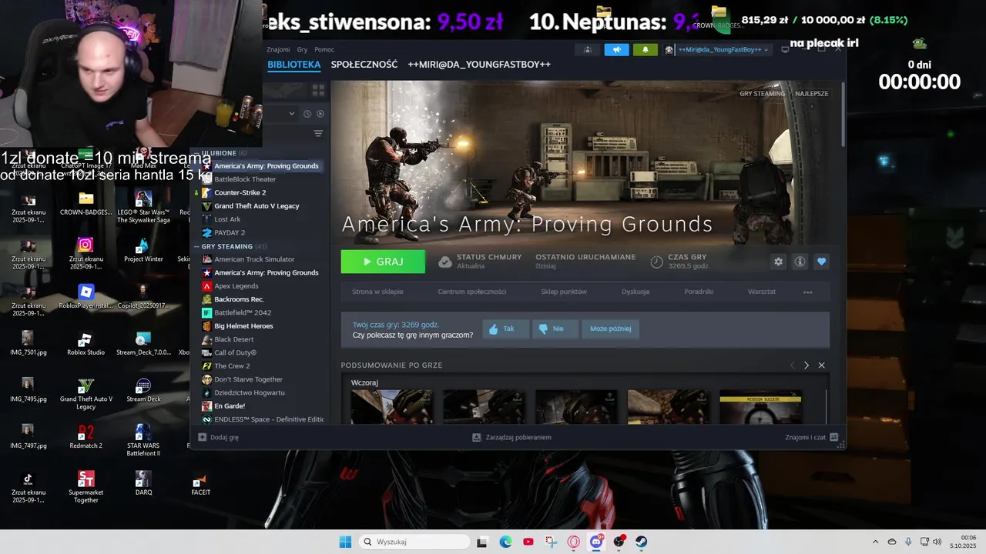Toggle the library grid view icon
This screenshot has height=554, width=986.
click(318, 91)
